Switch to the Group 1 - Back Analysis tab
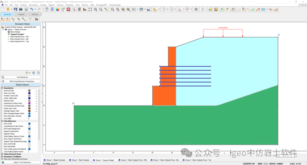The width and height of the screenshot is (307, 165). point(80,160)
